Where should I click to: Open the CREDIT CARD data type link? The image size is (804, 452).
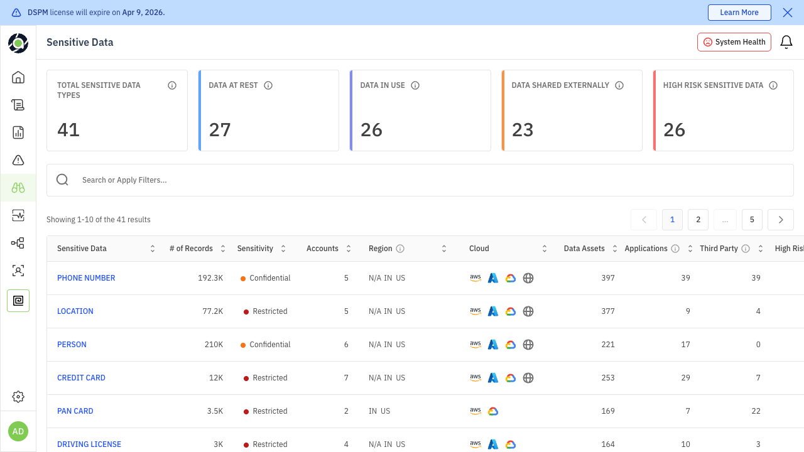pos(81,378)
